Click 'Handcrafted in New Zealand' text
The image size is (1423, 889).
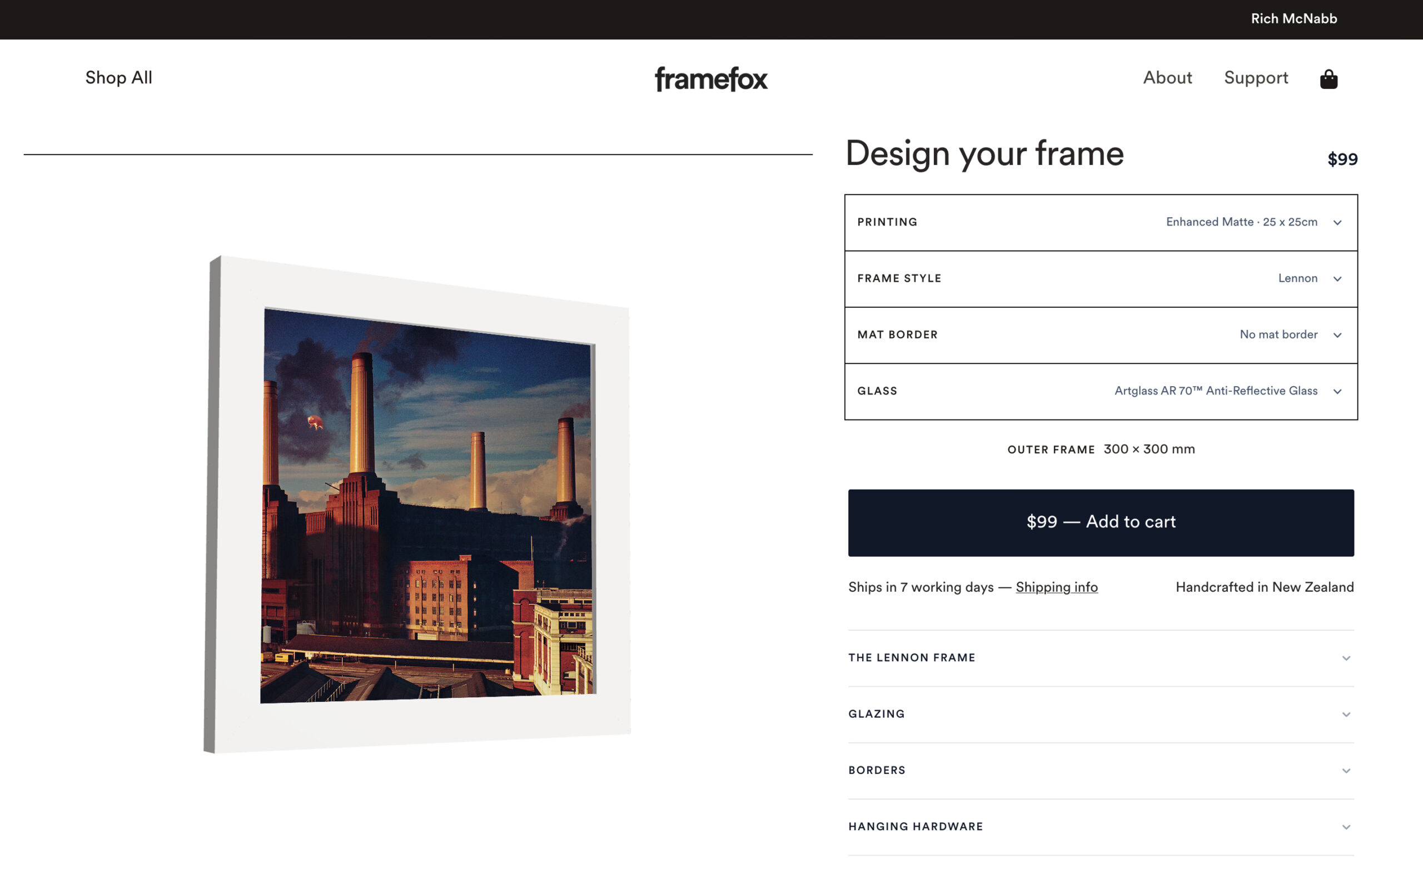(1264, 587)
